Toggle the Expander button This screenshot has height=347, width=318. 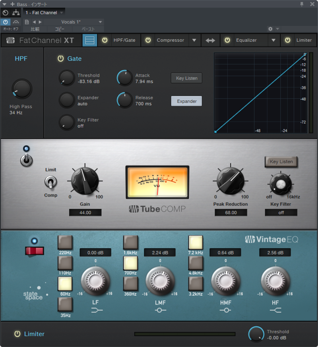[186, 101]
